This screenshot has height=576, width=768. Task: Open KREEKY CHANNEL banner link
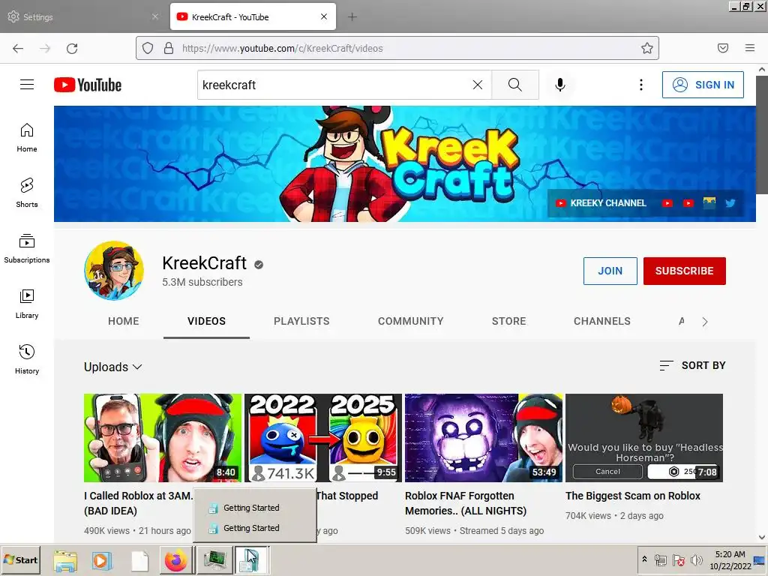tap(601, 203)
